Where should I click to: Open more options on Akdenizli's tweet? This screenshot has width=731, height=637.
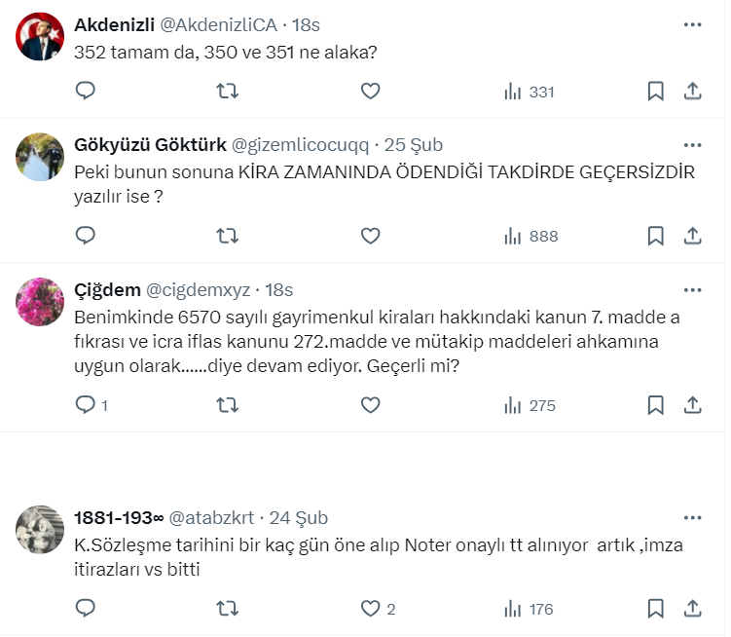coord(692,24)
